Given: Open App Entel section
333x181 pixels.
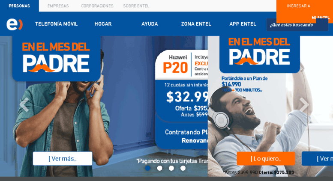Looking at the screenshot, I should pos(243,24).
